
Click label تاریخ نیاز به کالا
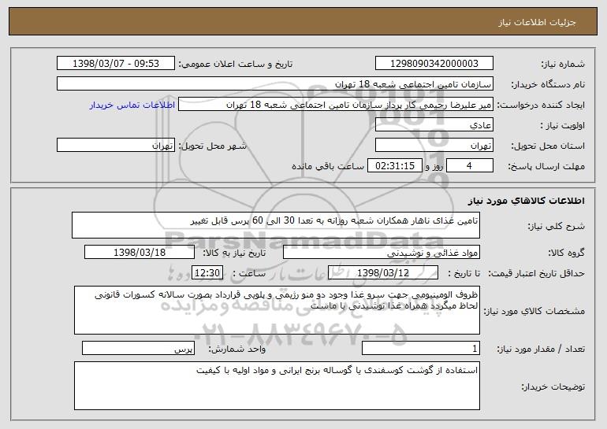235,253
